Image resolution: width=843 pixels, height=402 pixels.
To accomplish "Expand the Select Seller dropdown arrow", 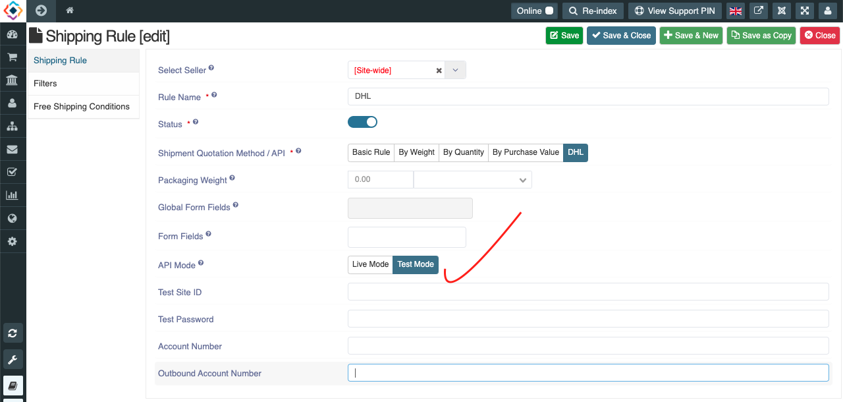I will tap(455, 70).
